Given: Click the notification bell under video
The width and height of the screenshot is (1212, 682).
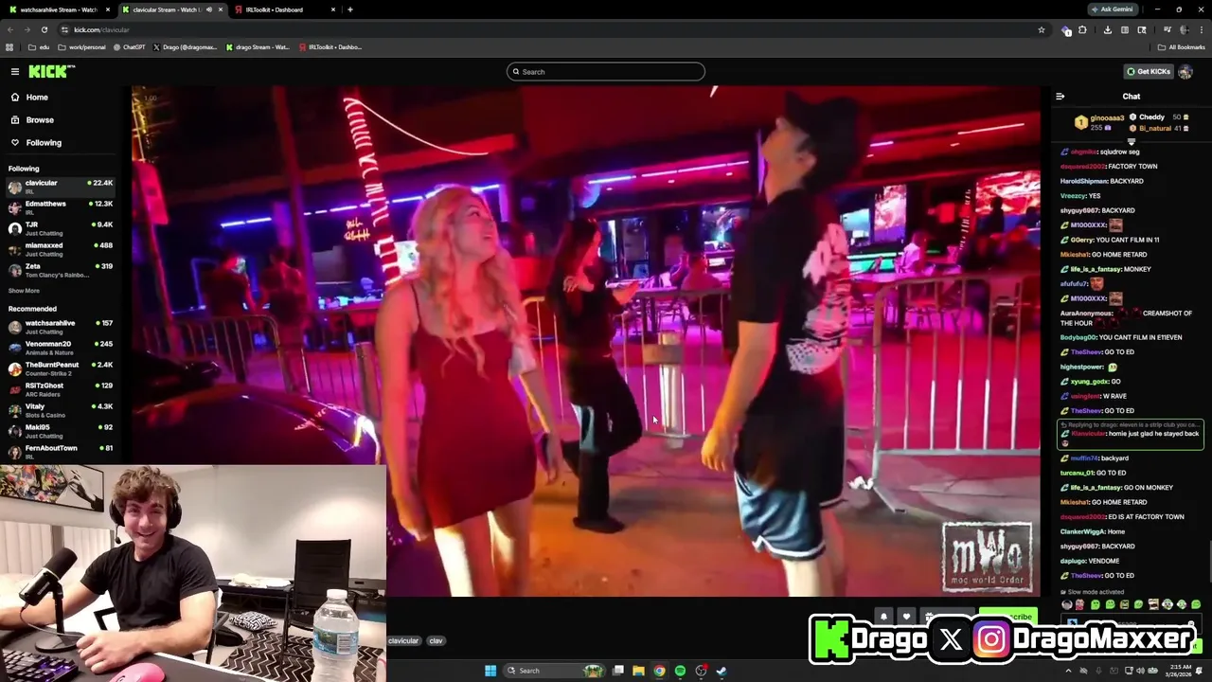Looking at the screenshot, I should coord(882,616).
